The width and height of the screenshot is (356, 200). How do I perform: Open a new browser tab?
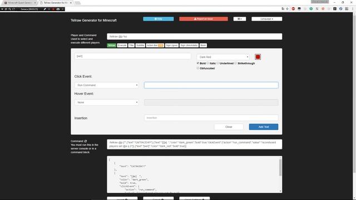tap(77, 3)
